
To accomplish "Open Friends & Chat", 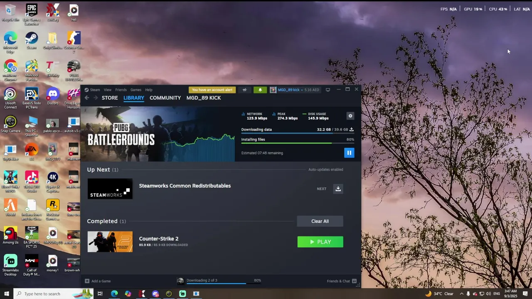I will pyautogui.click(x=342, y=281).
